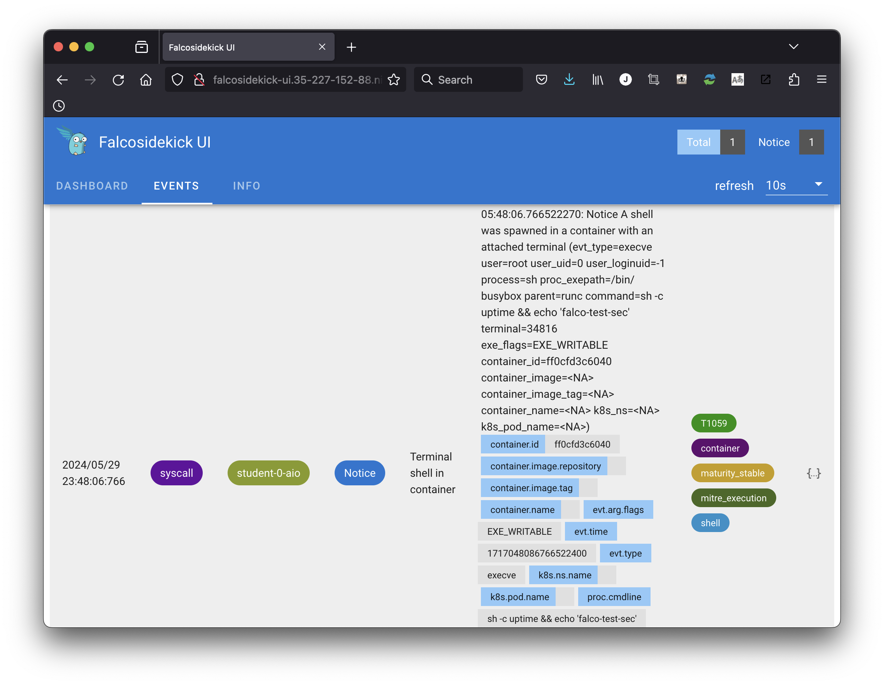Screen dimensions: 884x685
Task: Open the downloads panel
Action: [569, 80]
